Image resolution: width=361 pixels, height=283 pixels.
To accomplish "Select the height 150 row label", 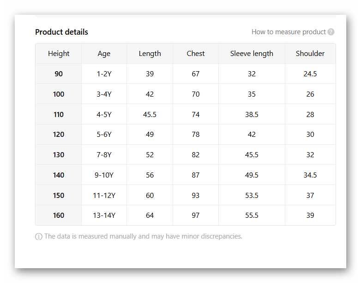I will point(59,196).
